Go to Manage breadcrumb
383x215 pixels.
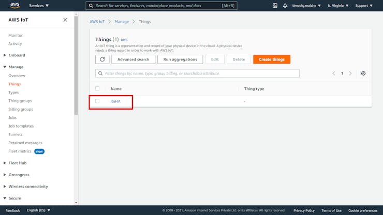coord(122,22)
